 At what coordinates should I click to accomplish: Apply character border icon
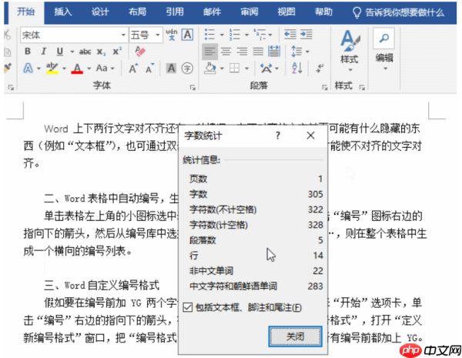(x=188, y=35)
